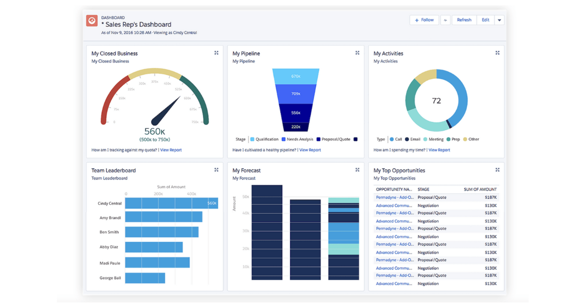This screenshot has height=306, width=583.
Task: Click the 72 total in the activities donut
Action: tap(436, 101)
